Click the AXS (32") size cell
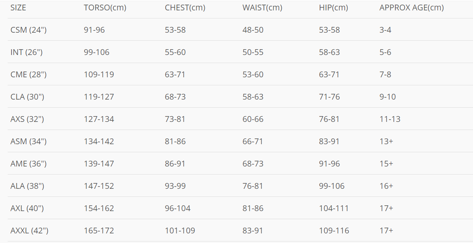The image size is (473, 243). [27, 119]
